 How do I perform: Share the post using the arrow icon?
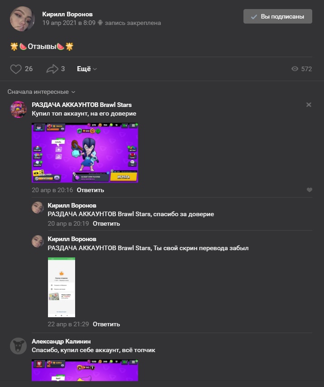tap(52, 69)
